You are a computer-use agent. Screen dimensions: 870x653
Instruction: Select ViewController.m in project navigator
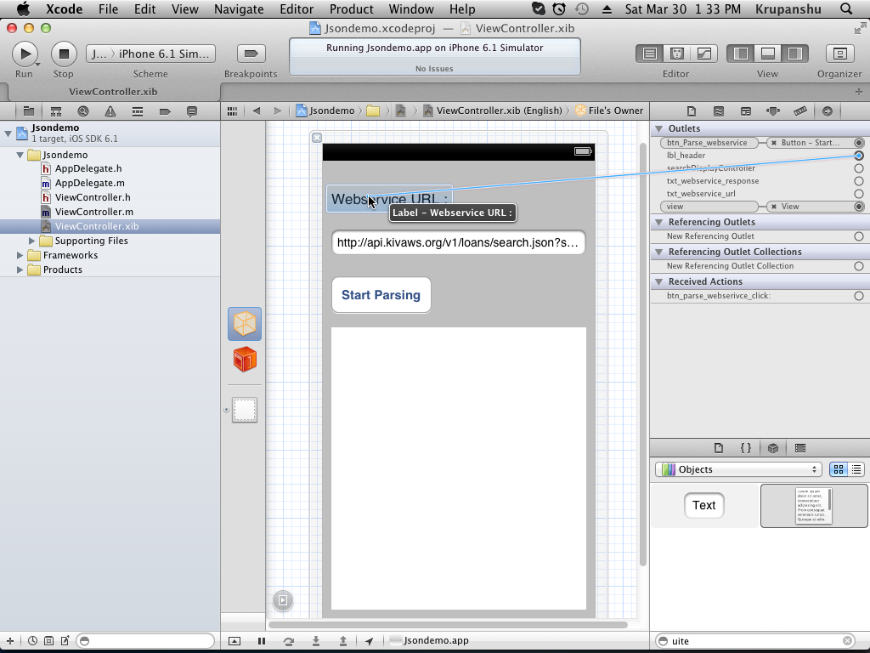[93, 212]
